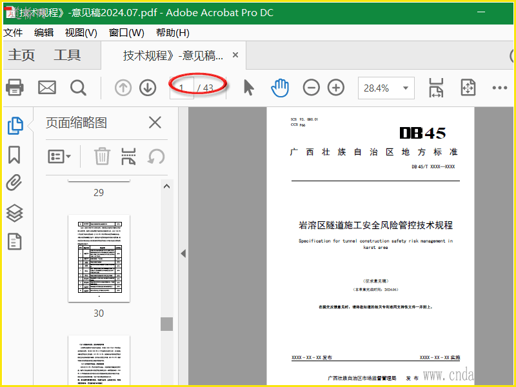This screenshot has height=387, width=516.
Task: Open the Layers panel
Action: (14, 213)
